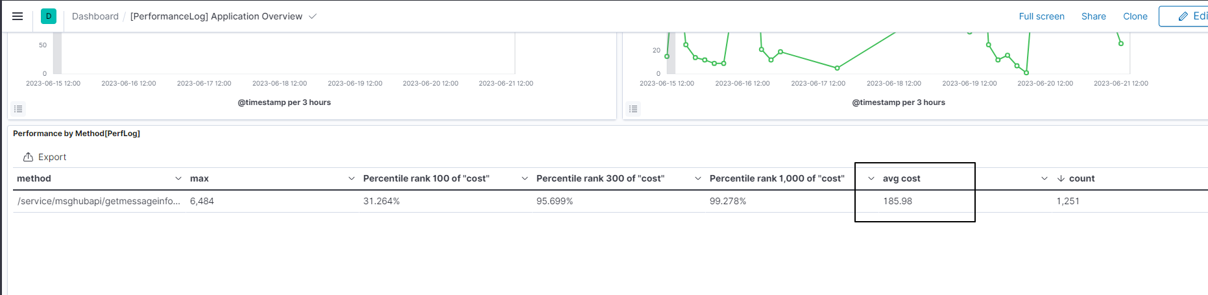
Task: Click the Export icon in Performance panel
Action: pyautogui.click(x=28, y=157)
